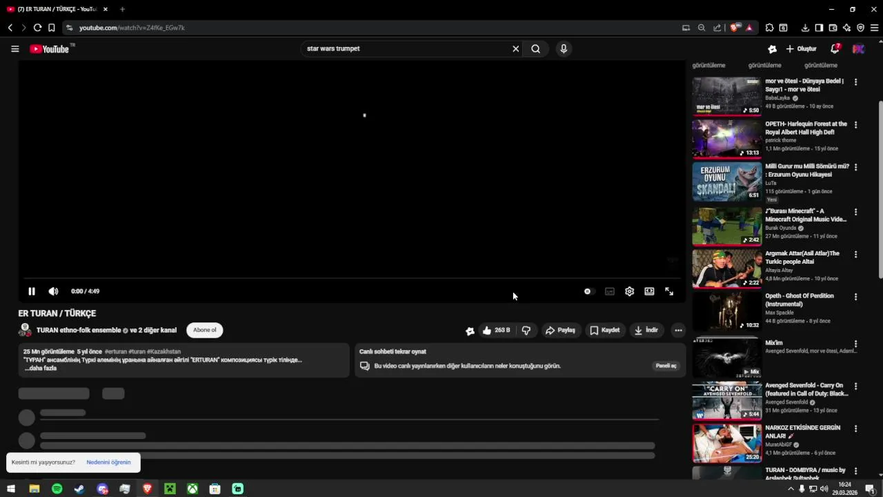This screenshot has width=883, height=497.
Task: Reload the current page
Action: point(37,28)
